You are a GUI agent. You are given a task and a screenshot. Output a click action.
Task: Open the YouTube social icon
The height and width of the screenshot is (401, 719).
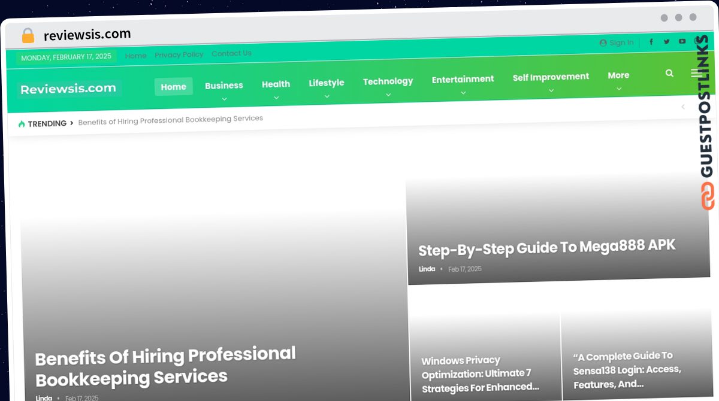[x=682, y=41]
